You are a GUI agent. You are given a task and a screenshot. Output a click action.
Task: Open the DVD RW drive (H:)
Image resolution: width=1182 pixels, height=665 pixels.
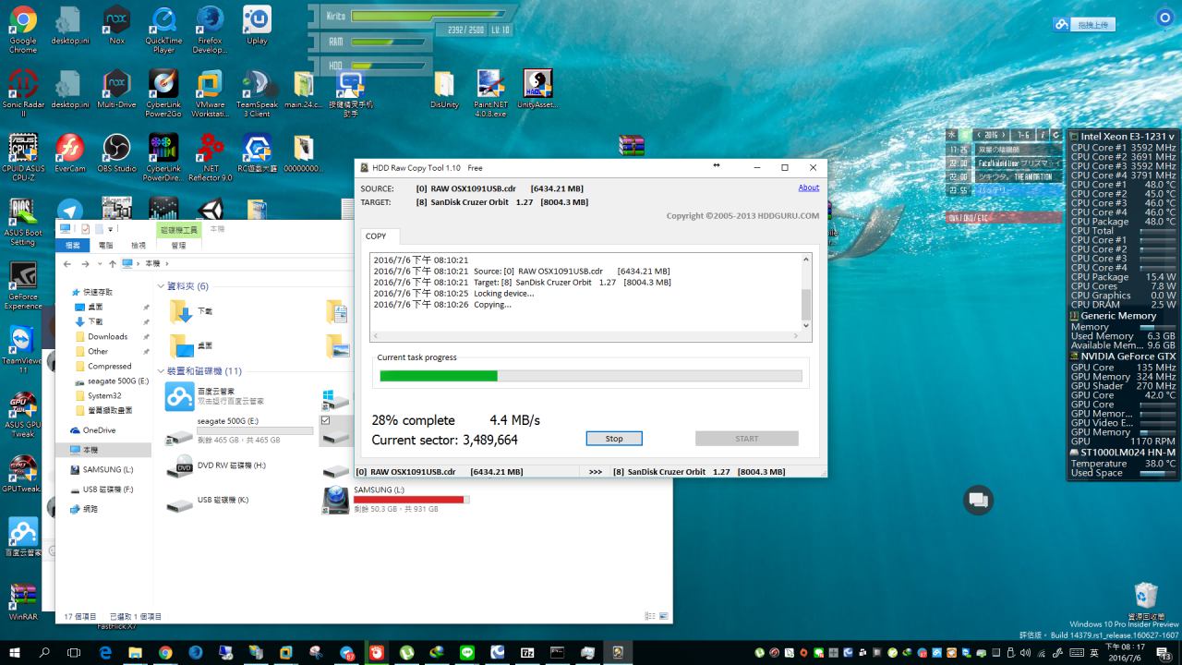180,469
